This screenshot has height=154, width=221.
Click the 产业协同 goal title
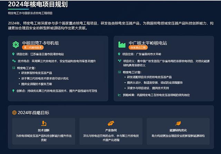point(111,130)
